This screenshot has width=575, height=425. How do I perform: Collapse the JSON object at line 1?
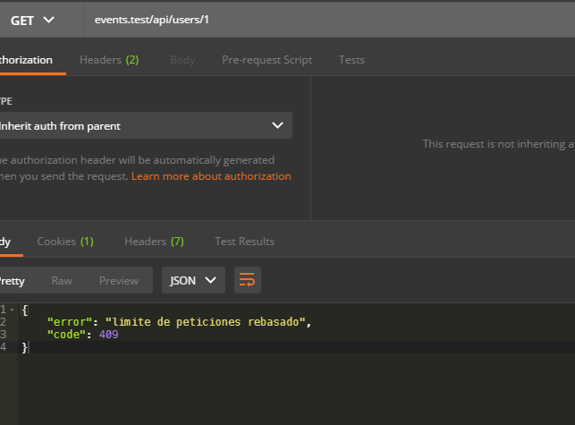point(12,310)
